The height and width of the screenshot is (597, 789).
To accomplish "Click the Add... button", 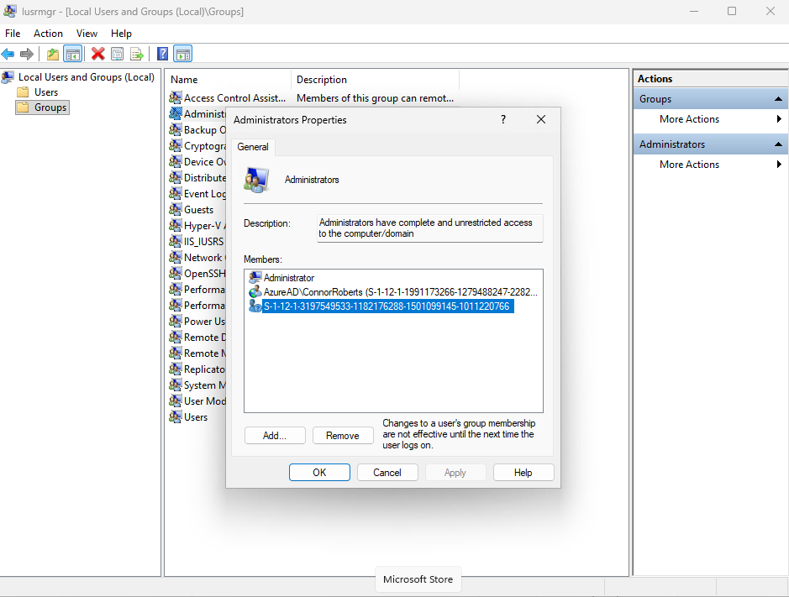I will (x=274, y=436).
